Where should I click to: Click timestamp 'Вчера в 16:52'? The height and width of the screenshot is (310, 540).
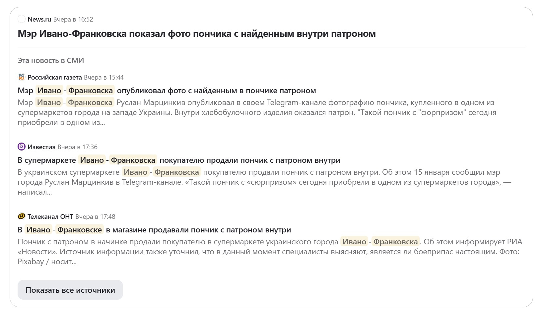coord(73,19)
